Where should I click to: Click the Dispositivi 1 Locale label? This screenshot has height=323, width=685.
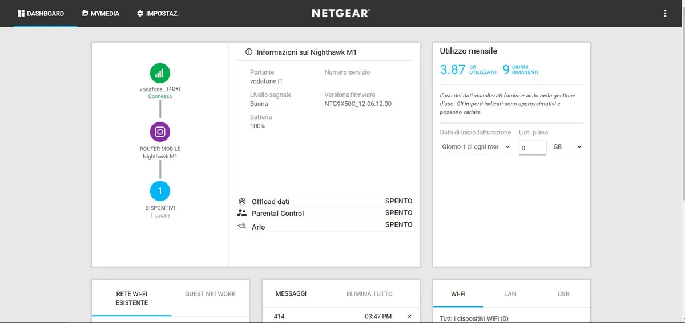click(160, 212)
